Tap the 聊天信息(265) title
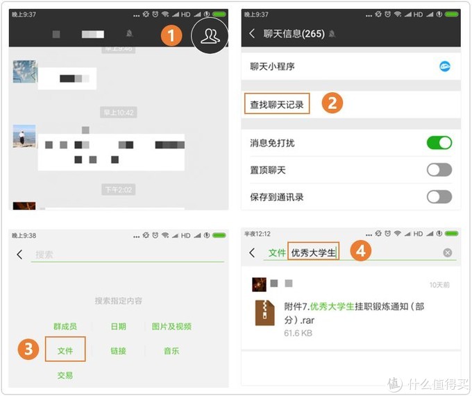The image size is (472, 396). coord(294,33)
